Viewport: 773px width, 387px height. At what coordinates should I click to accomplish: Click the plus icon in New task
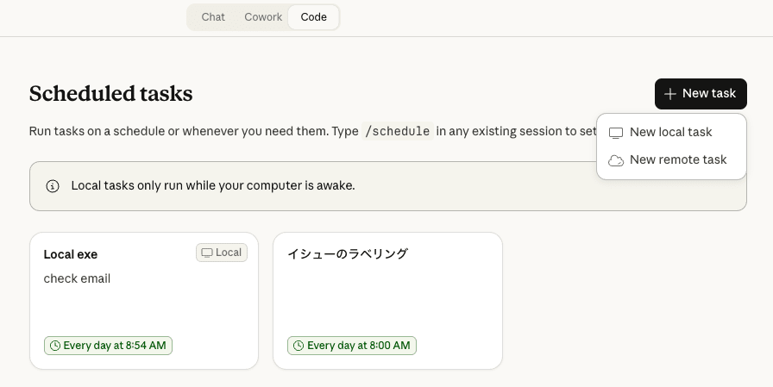pos(670,94)
